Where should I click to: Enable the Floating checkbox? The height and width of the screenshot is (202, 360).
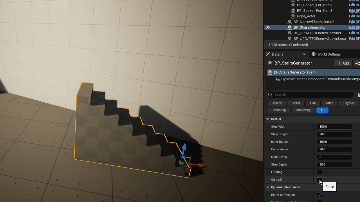coord(319,172)
